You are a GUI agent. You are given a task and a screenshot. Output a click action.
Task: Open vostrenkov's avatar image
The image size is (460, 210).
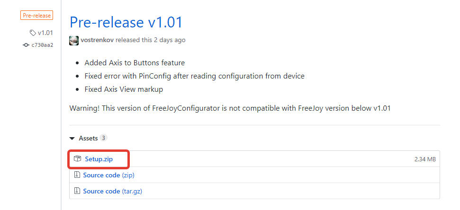74,41
